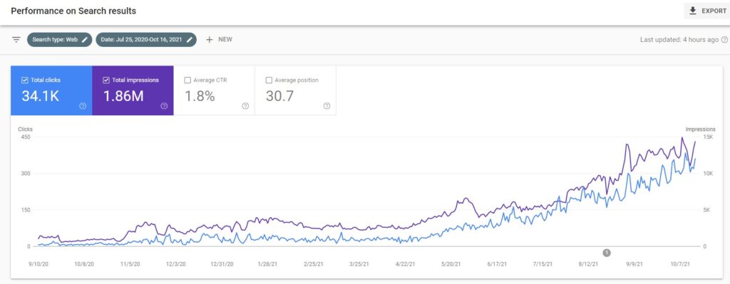Click the Impressions axis label
This screenshot has height=284, width=730.
(700, 129)
